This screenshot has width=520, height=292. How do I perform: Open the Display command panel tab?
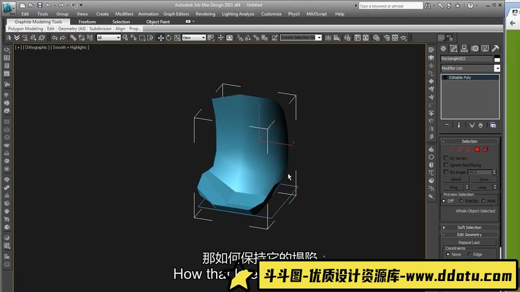(x=485, y=48)
